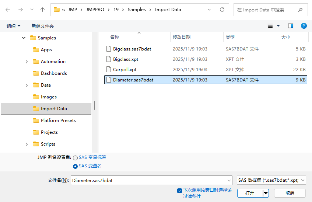Screen dimensions: 312x202
Task: Click the 22 KB size of Carpoll.xpt
Action: pos(299,70)
